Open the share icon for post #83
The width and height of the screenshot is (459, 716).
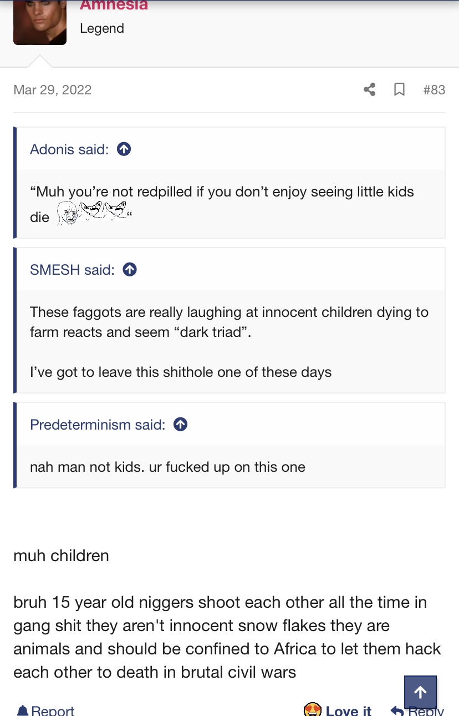click(369, 89)
